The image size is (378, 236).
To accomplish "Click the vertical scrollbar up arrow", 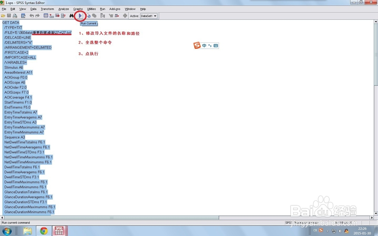I will (376, 22).
